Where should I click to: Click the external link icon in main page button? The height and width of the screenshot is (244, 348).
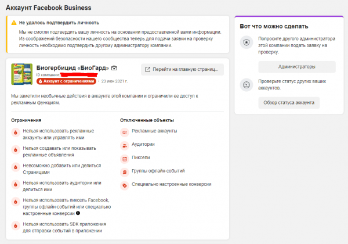click(x=147, y=70)
